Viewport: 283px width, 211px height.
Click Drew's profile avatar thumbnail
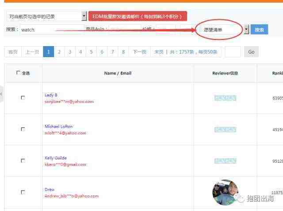[225, 192]
